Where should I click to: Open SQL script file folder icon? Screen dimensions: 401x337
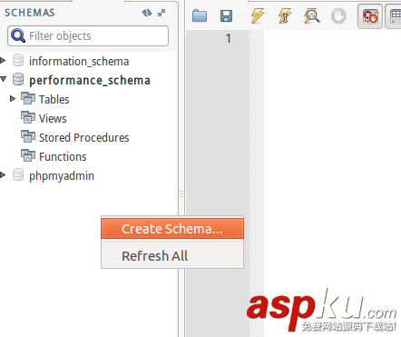tap(200, 15)
